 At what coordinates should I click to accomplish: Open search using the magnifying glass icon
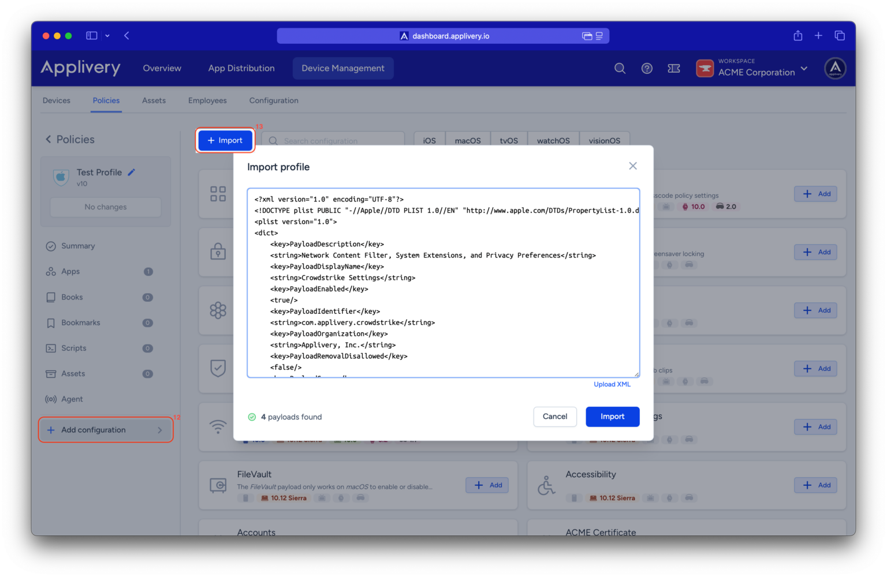click(x=620, y=68)
